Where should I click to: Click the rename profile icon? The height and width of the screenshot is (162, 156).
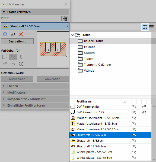pos(13,34)
